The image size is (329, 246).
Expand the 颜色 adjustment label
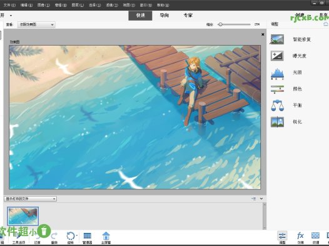297,89
